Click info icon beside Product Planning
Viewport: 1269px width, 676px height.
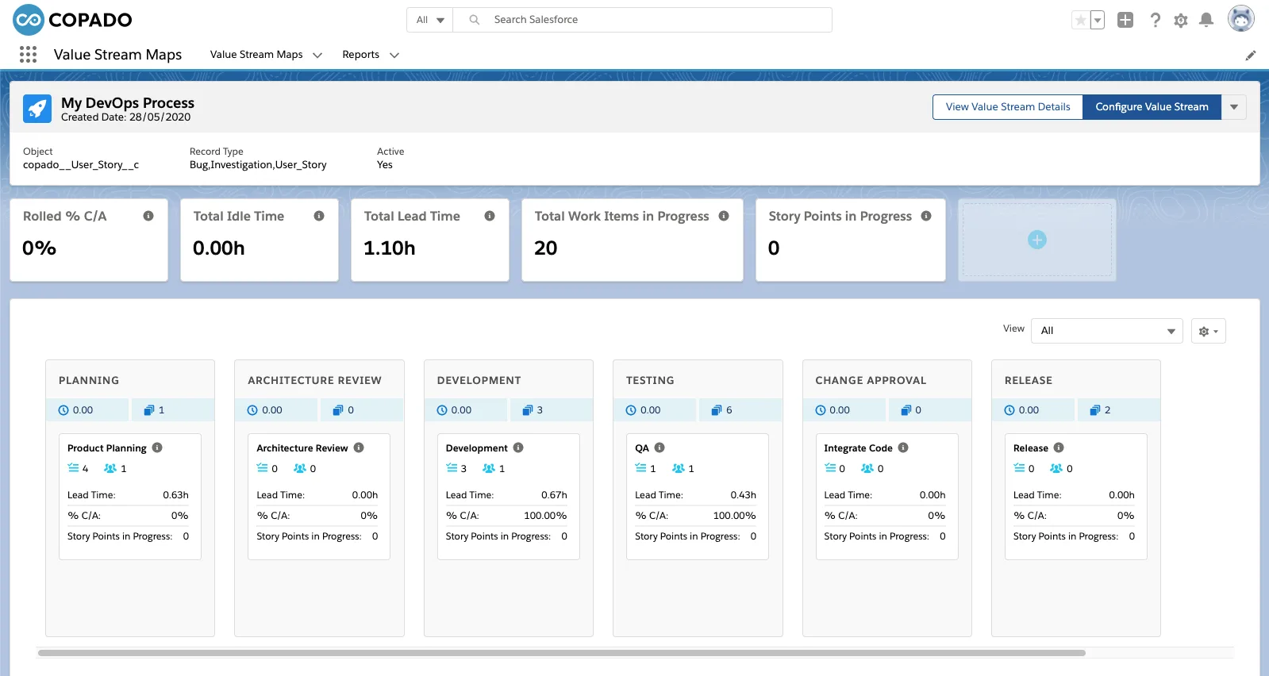157,447
